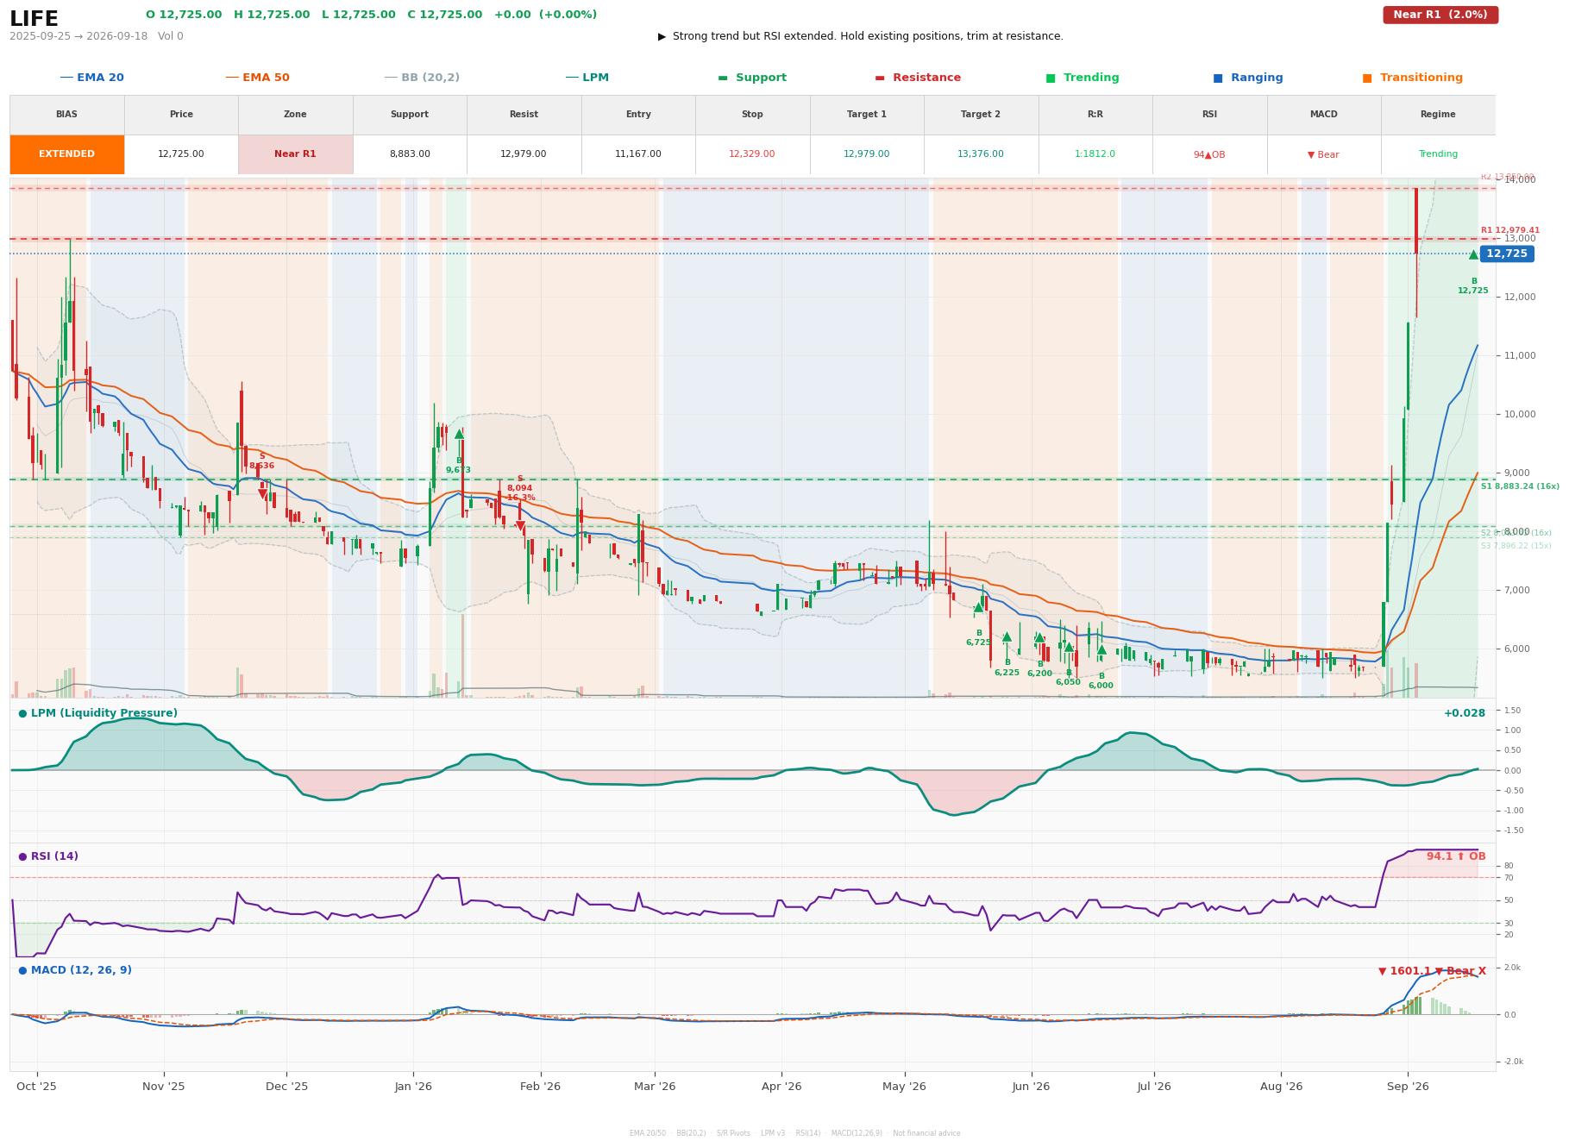The width and height of the screenshot is (1569, 1147).
Task: Click the Stop cell showing 12,329.00
Action: click(x=752, y=154)
